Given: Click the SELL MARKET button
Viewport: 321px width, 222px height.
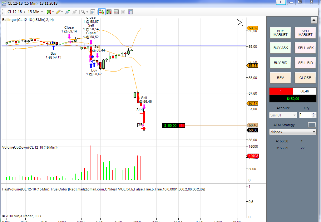Looking at the screenshot, I should tap(305, 33).
